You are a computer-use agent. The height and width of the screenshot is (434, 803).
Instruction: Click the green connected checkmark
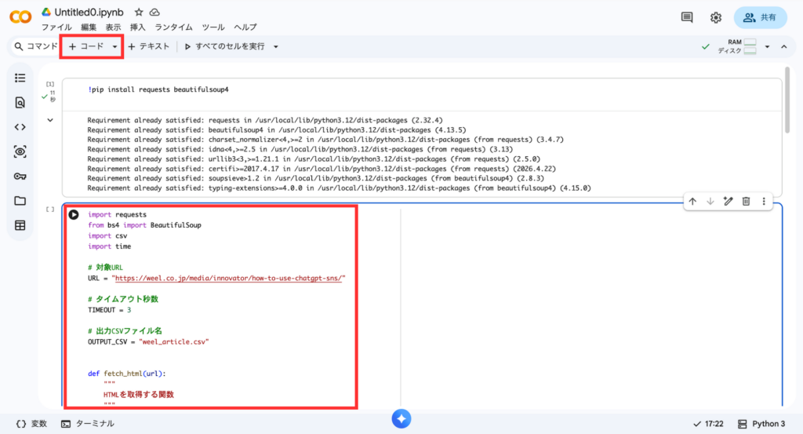(x=706, y=46)
